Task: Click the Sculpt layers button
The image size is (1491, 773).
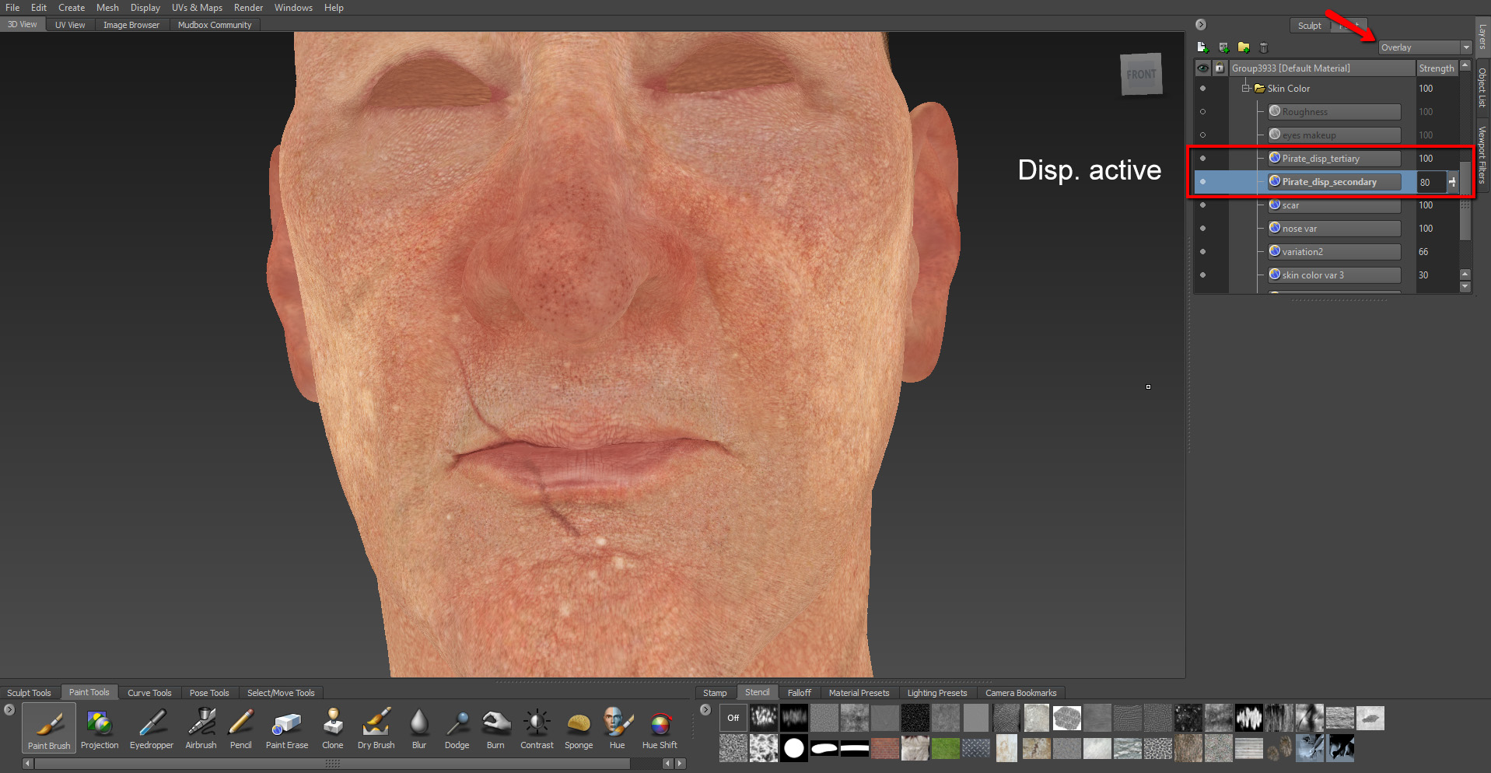Action: pos(1309,26)
